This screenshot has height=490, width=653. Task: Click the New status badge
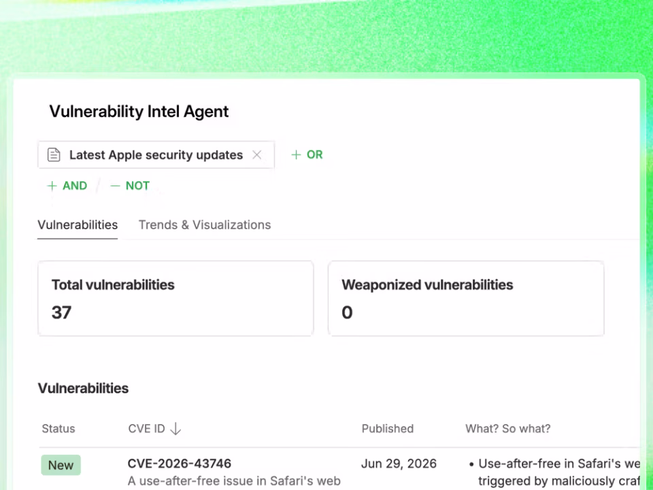61,465
